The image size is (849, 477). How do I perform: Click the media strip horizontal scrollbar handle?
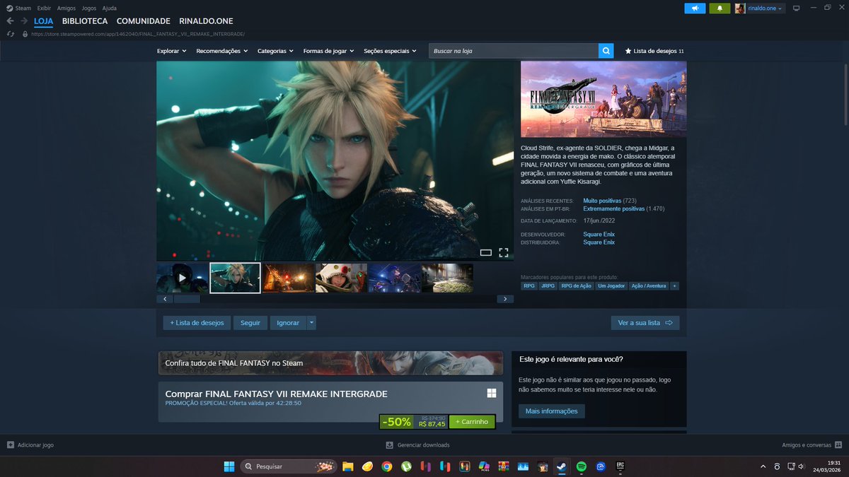(x=187, y=299)
